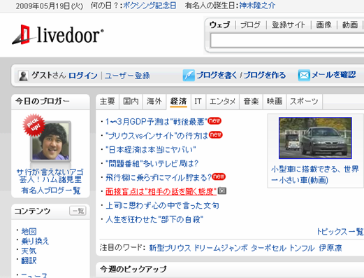Click the ログイン link

coord(83,76)
